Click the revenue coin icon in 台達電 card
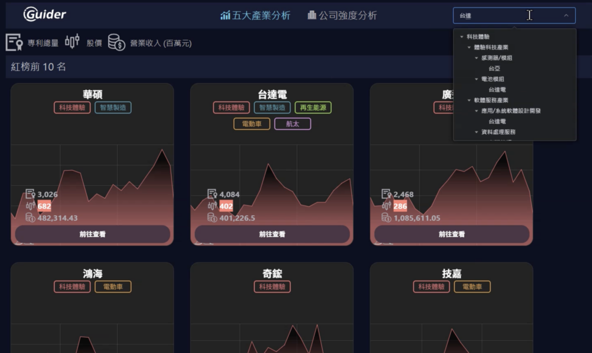 click(212, 217)
